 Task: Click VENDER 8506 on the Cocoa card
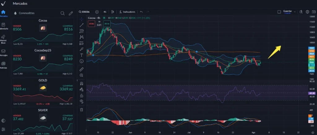(17, 28)
